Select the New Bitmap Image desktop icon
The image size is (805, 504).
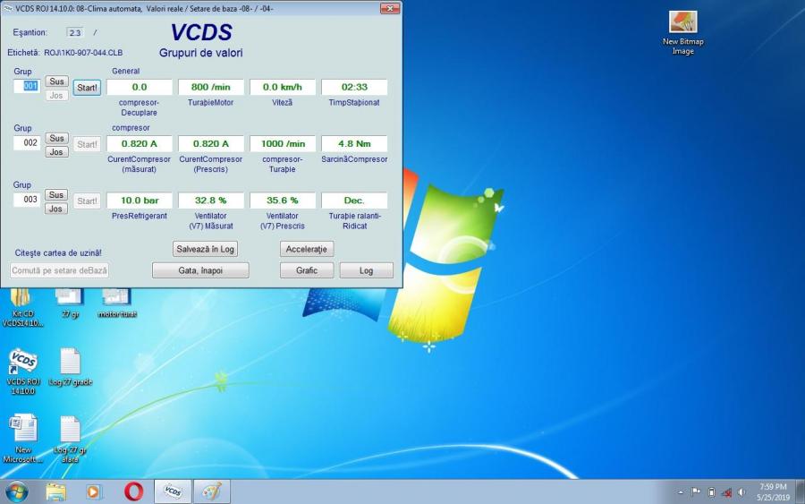[682, 23]
